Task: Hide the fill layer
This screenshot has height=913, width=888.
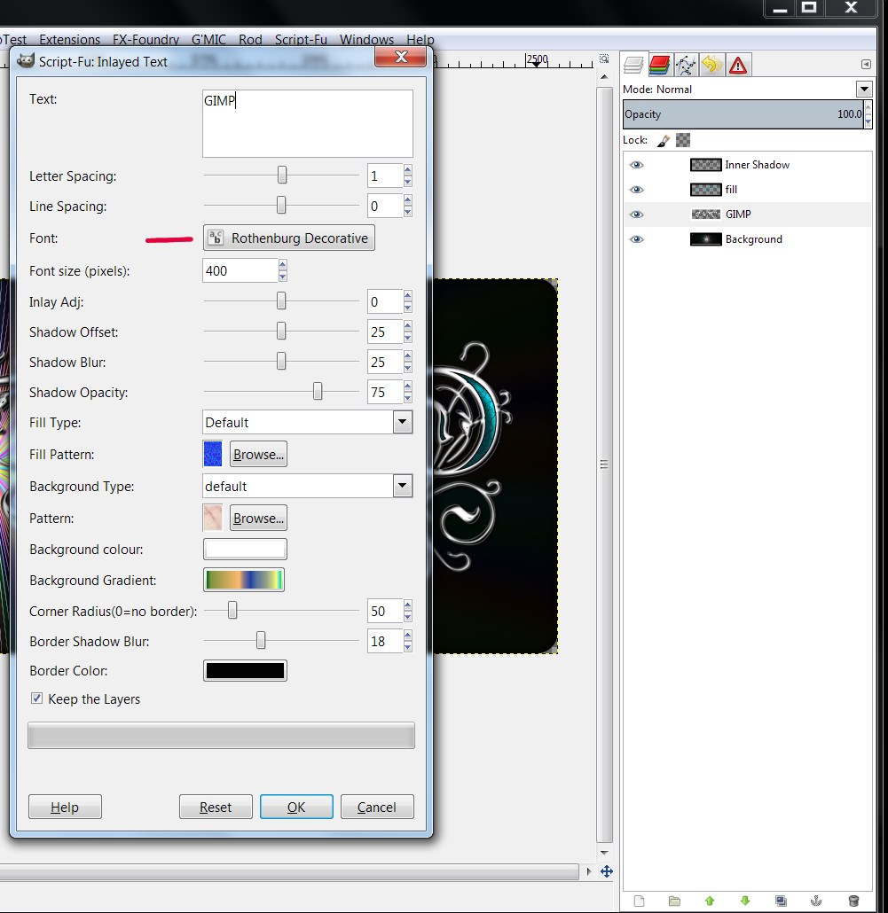Action: [637, 190]
